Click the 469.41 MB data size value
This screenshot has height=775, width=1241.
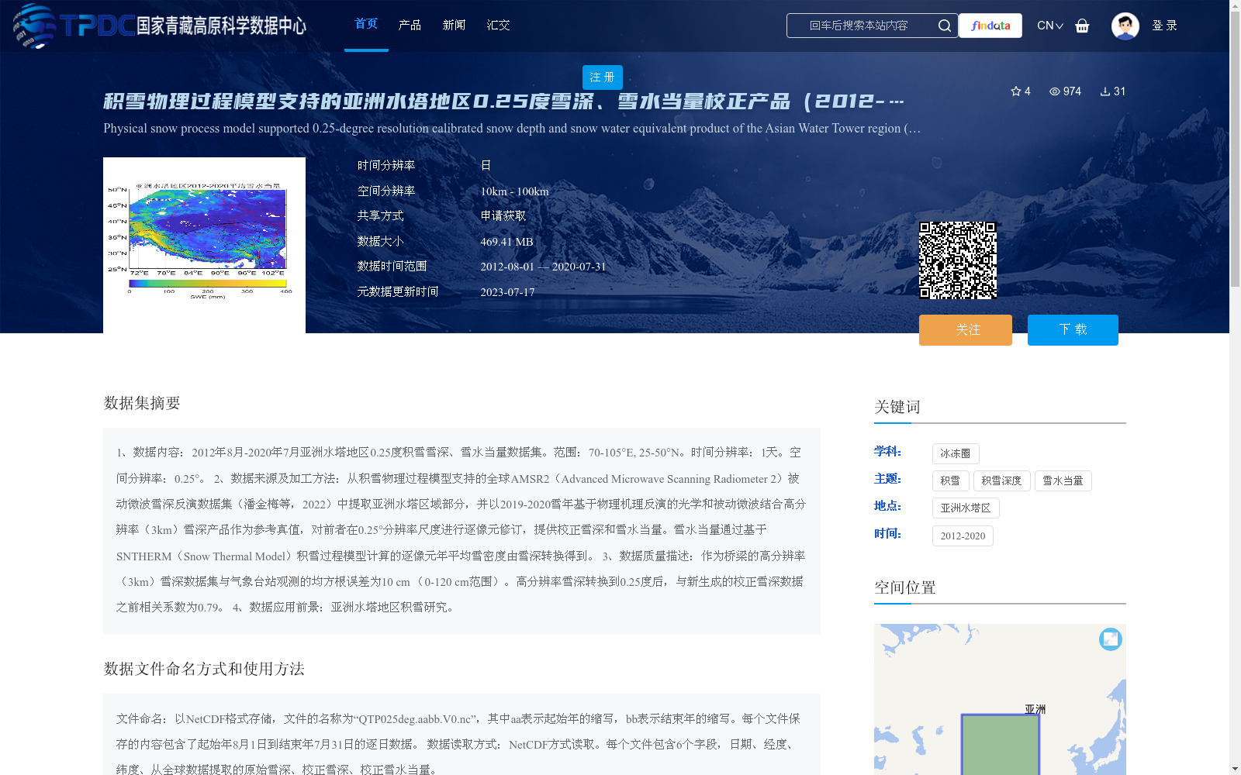coord(506,242)
